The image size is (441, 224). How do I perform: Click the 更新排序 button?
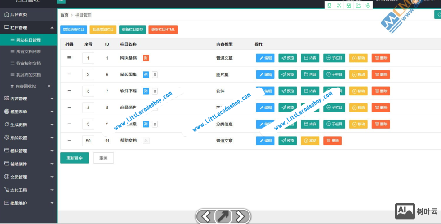75,158
